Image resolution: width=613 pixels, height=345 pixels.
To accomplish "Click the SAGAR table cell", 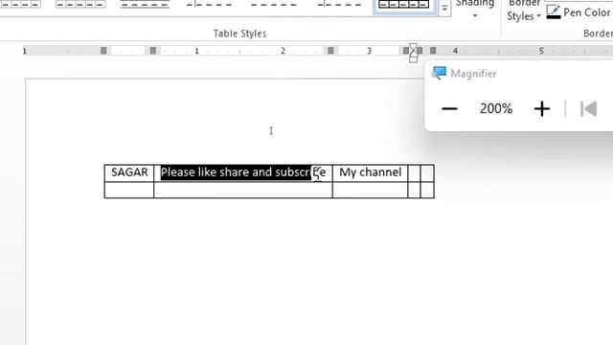I will (129, 172).
